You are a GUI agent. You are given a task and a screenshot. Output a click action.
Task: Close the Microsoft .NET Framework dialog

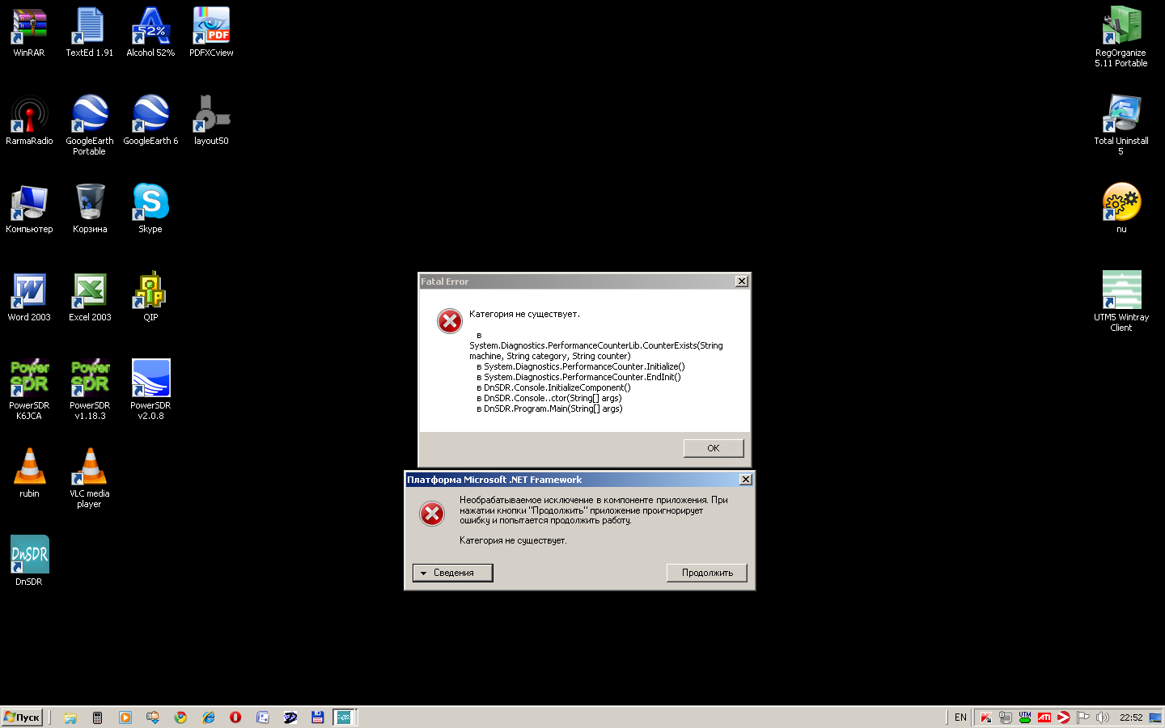point(745,480)
